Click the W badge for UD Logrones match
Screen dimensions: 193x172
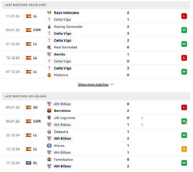click(184, 121)
